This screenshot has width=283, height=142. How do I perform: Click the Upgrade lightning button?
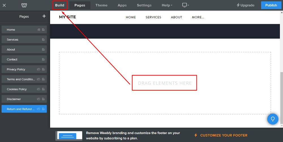coord(245,5)
